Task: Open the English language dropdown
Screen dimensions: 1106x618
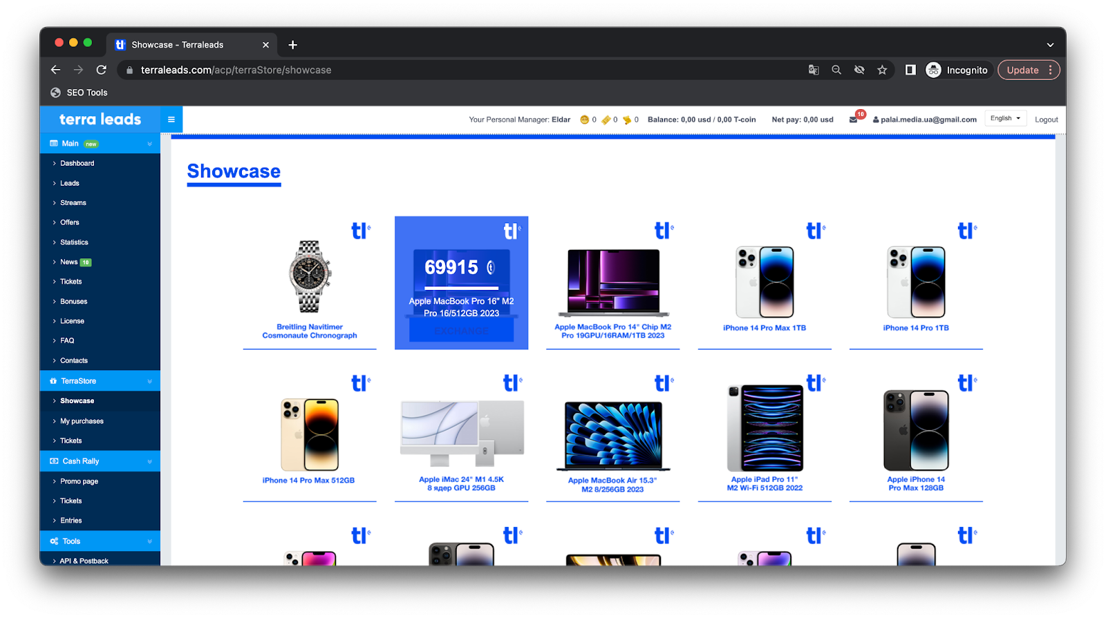Action: 1005,119
